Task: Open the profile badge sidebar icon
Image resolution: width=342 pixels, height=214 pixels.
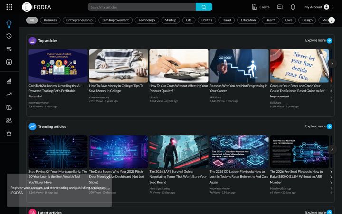Action: (x=9, y=62)
